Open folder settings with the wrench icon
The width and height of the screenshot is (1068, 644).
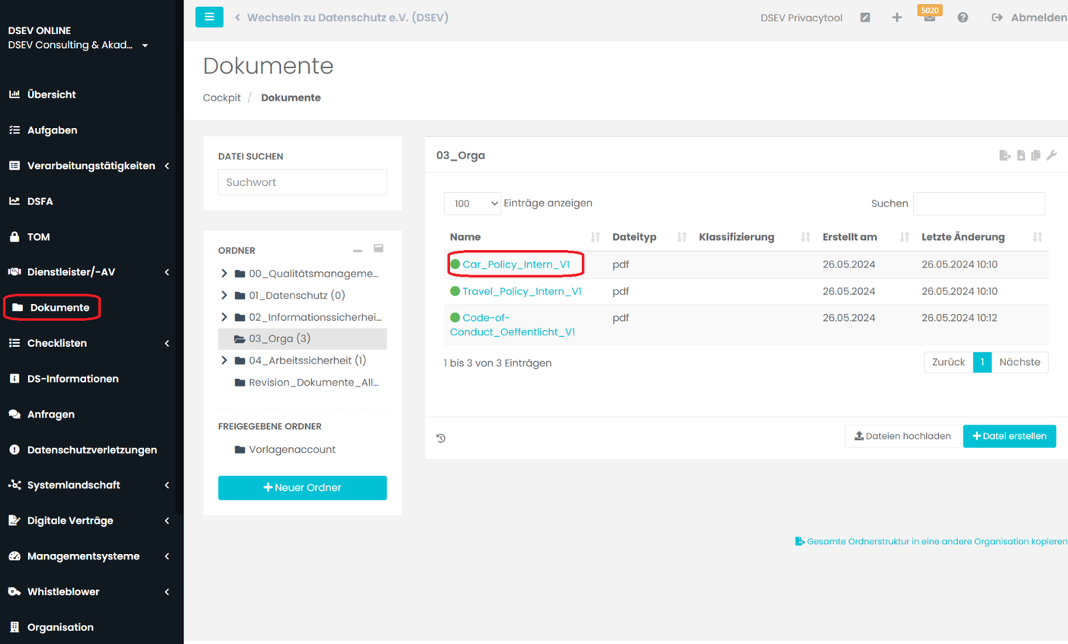click(1051, 155)
